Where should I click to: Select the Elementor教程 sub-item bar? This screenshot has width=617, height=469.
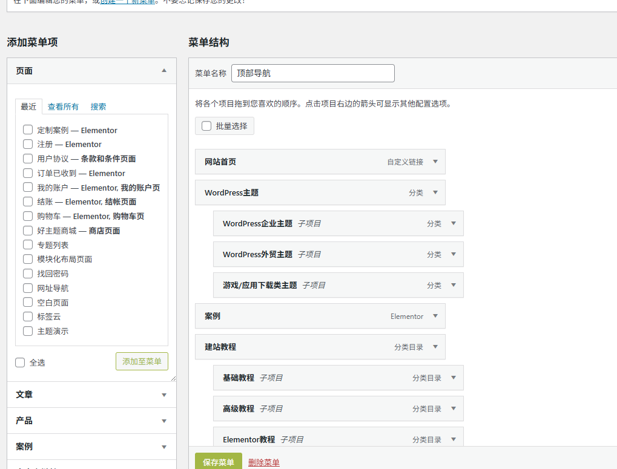pyautogui.click(x=338, y=438)
